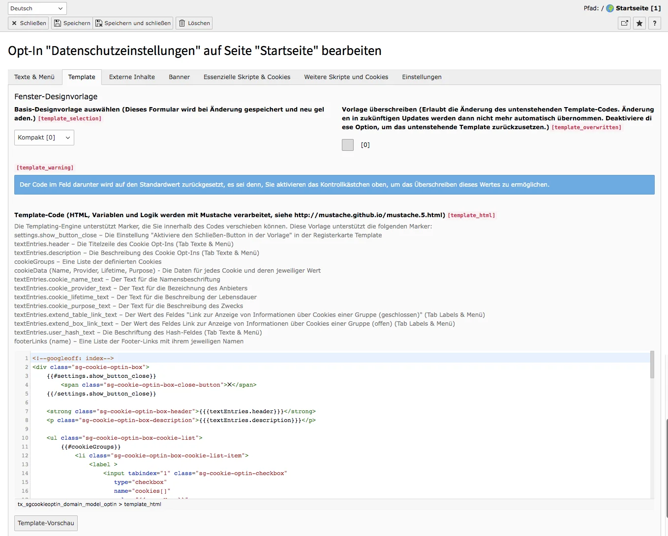
Task: Click the X icon on Schließen button
Action: click(x=14, y=23)
